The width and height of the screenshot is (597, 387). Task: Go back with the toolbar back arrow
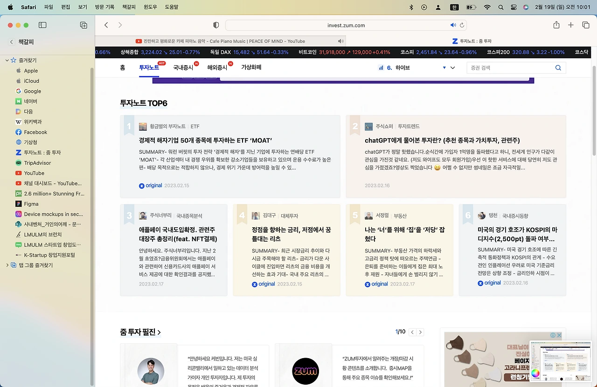[106, 25]
